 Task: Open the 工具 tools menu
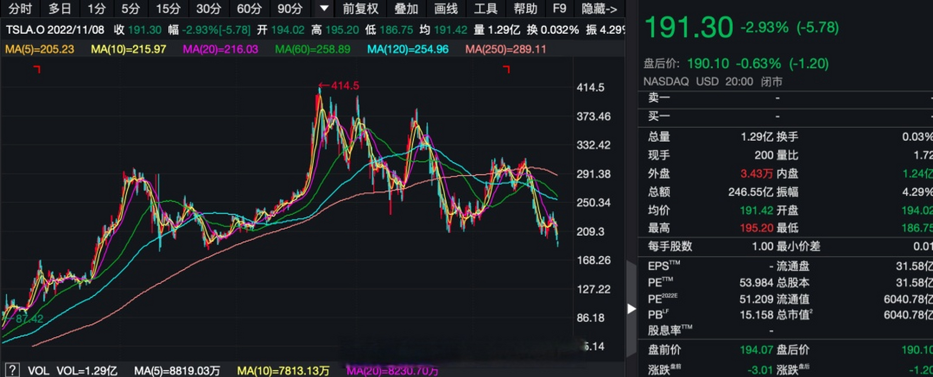pyautogui.click(x=486, y=8)
